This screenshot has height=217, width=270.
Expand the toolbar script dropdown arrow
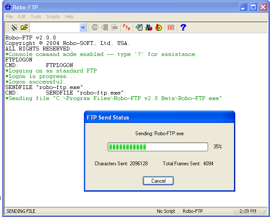(83, 28)
